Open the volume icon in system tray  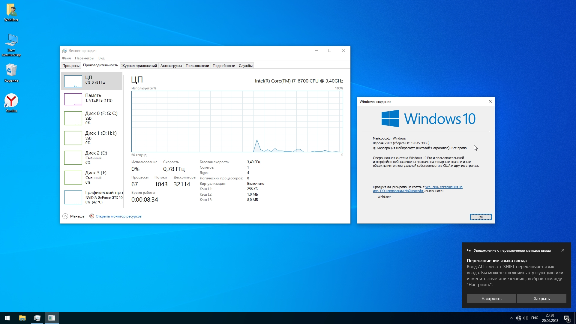[526, 318]
